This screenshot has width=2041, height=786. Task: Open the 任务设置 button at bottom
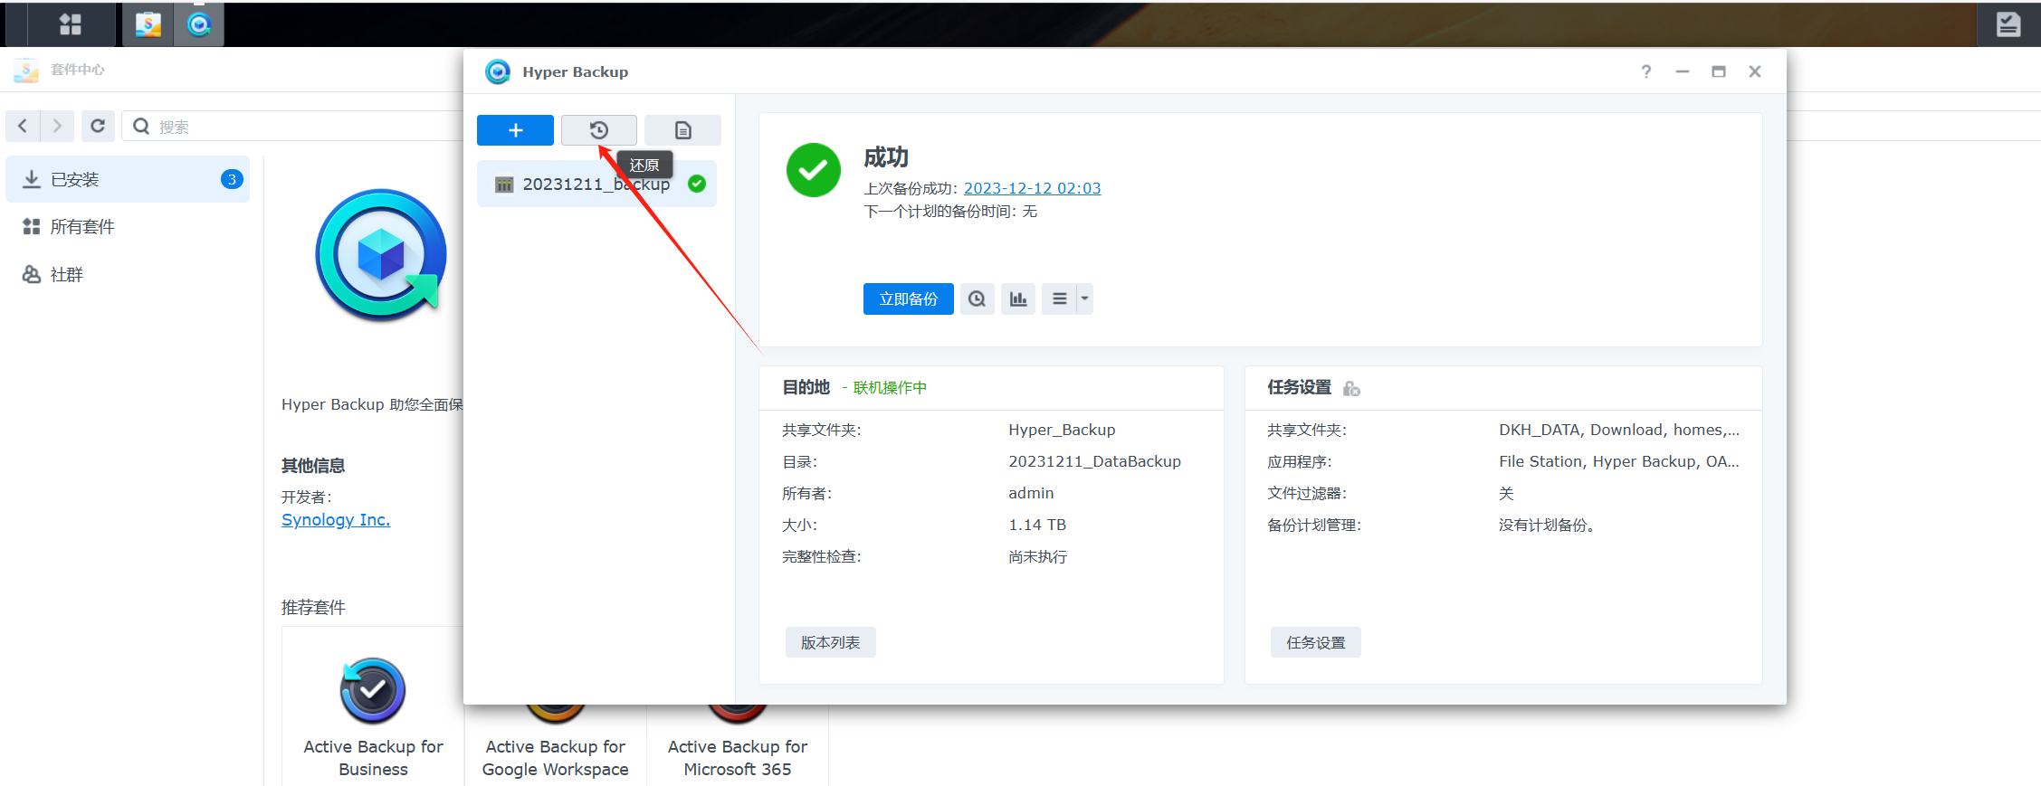point(1315,642)
